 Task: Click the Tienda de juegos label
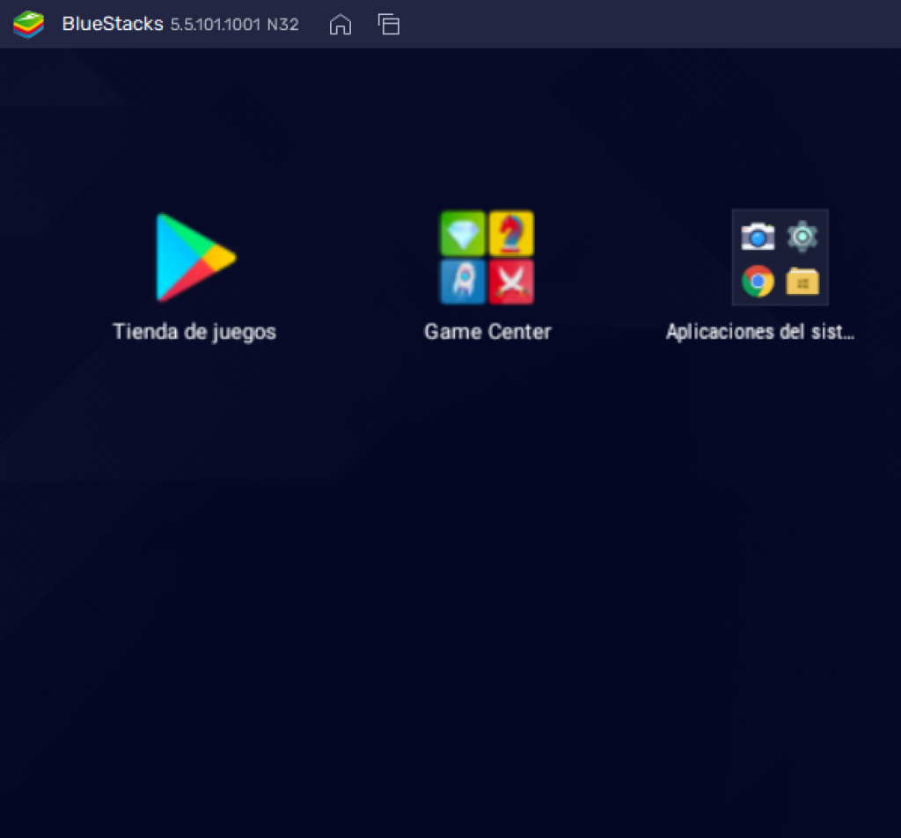click(x=194, y=332)
